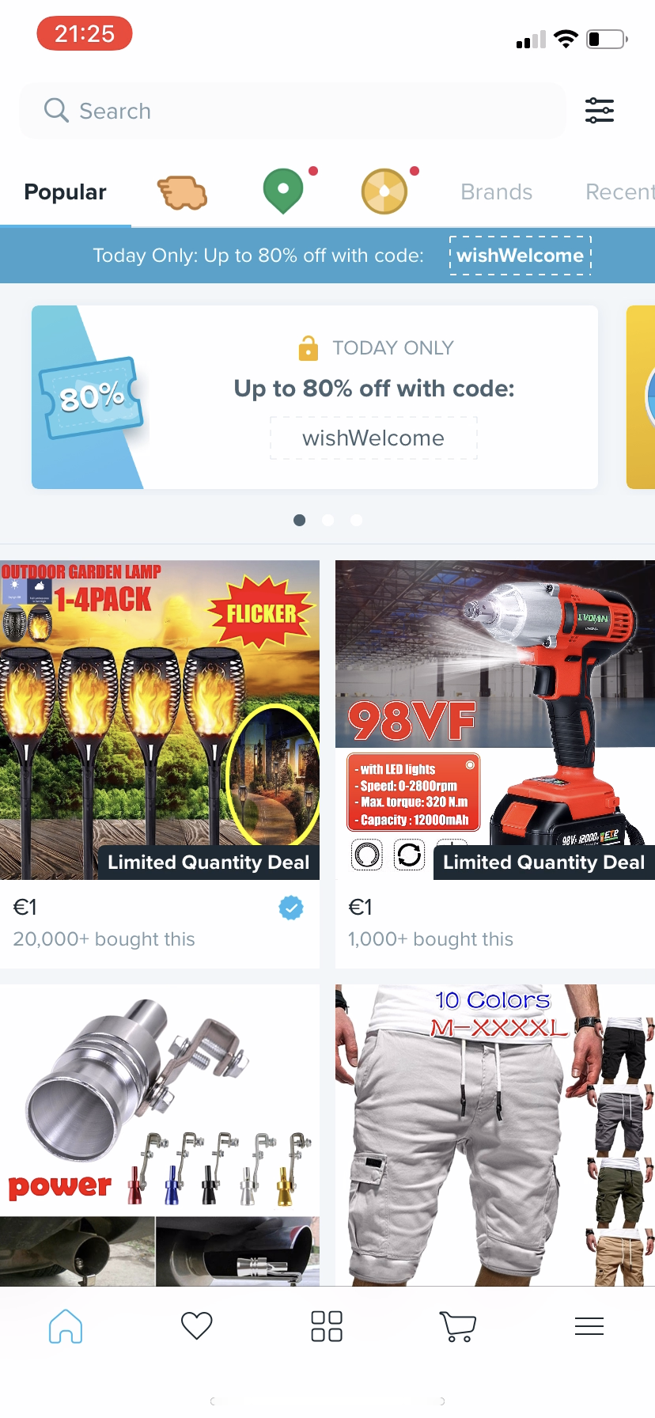The height and width of the screenshot is (1418, 655).
Task: Switch to the Popular tab
Action: click(x=66, y=192)
